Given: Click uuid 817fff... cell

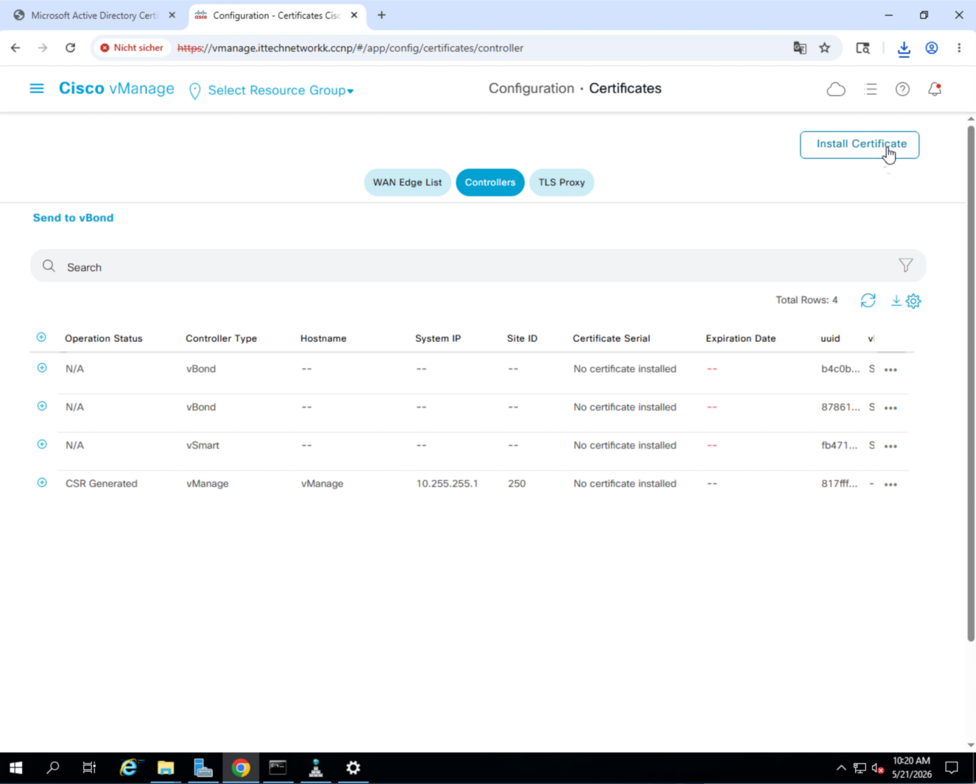Looking at the screenshot, I should point(839,483).
